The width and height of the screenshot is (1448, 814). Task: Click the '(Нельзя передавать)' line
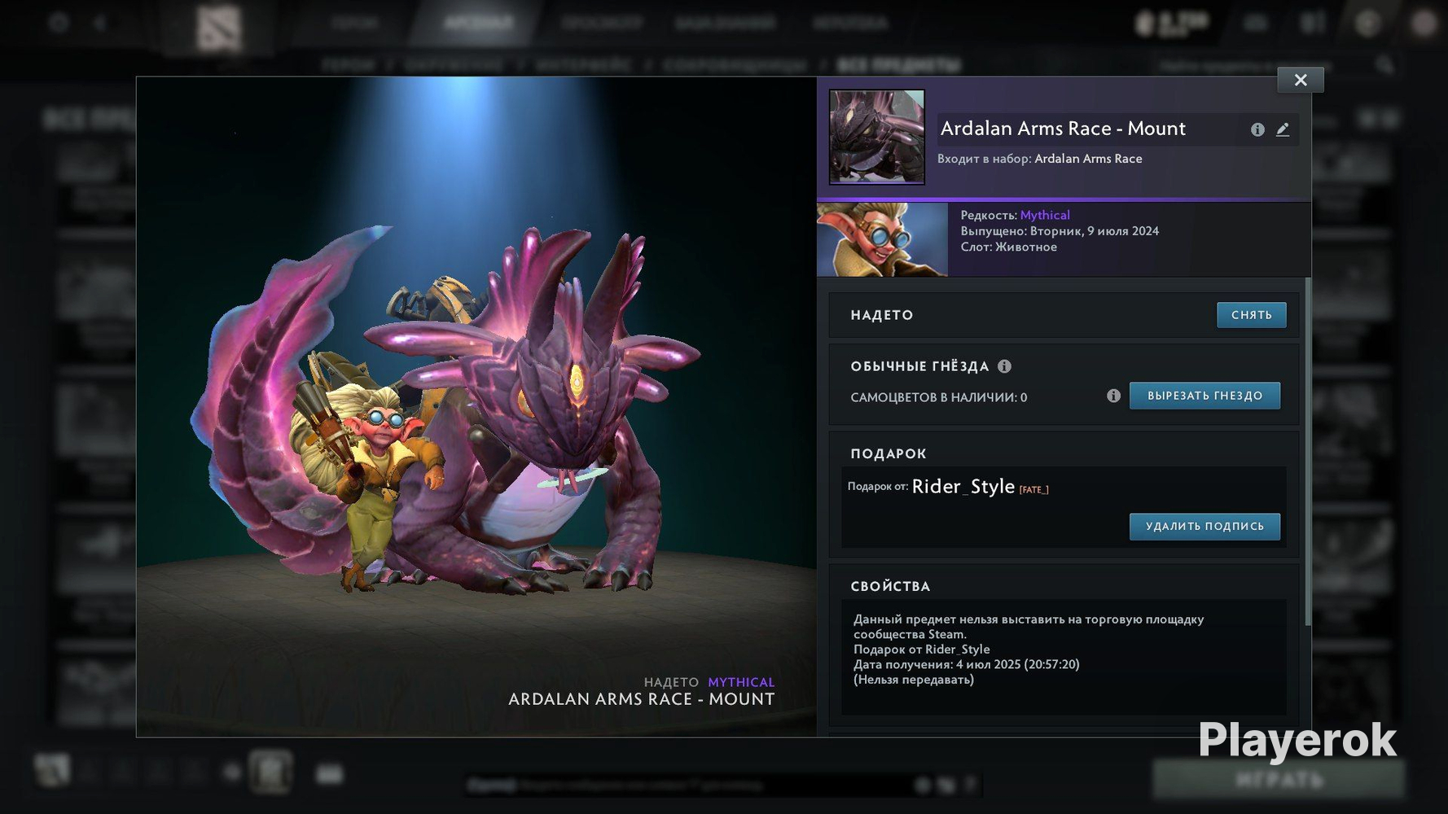coord(913,680)
